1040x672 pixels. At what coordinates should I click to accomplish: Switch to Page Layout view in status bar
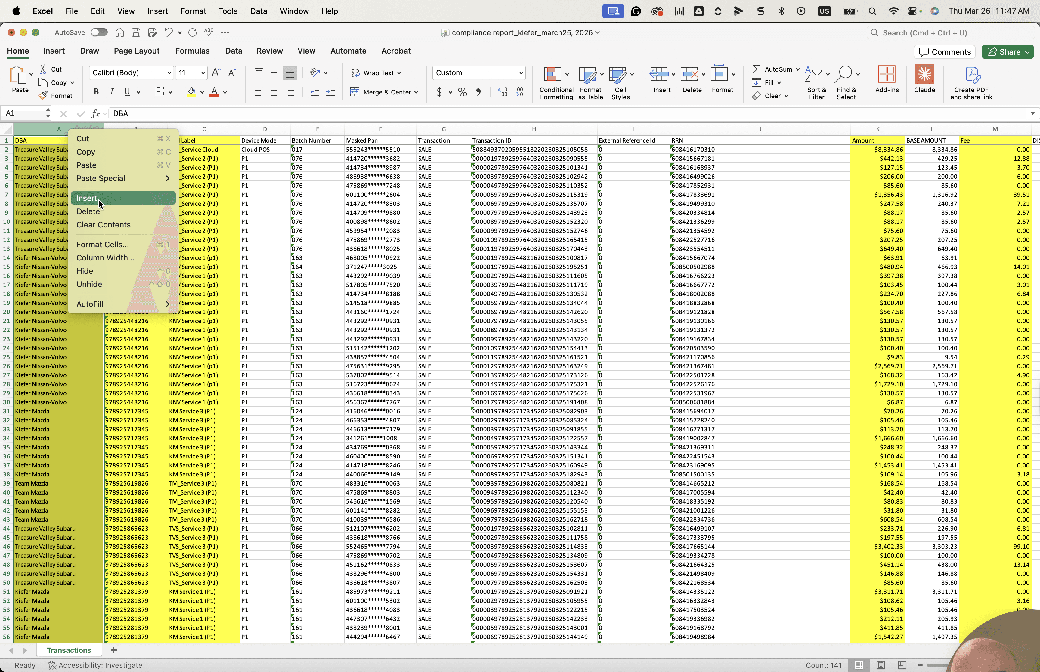click(x=881, y=665)
